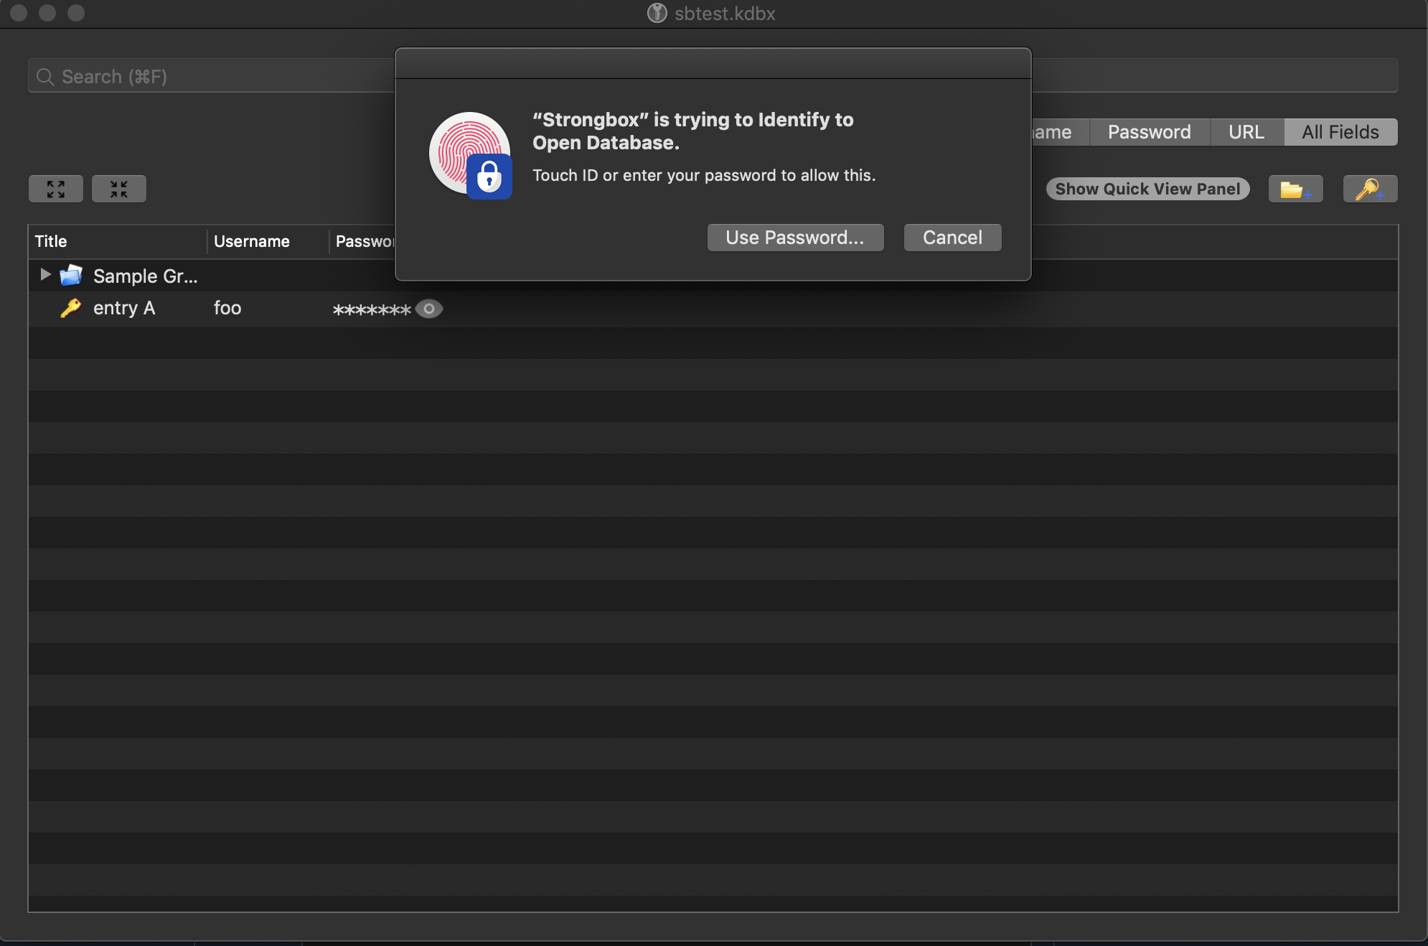1428x946 pixels.
Task: Reveal entry A's hidden password
Action: pos(428,309)
